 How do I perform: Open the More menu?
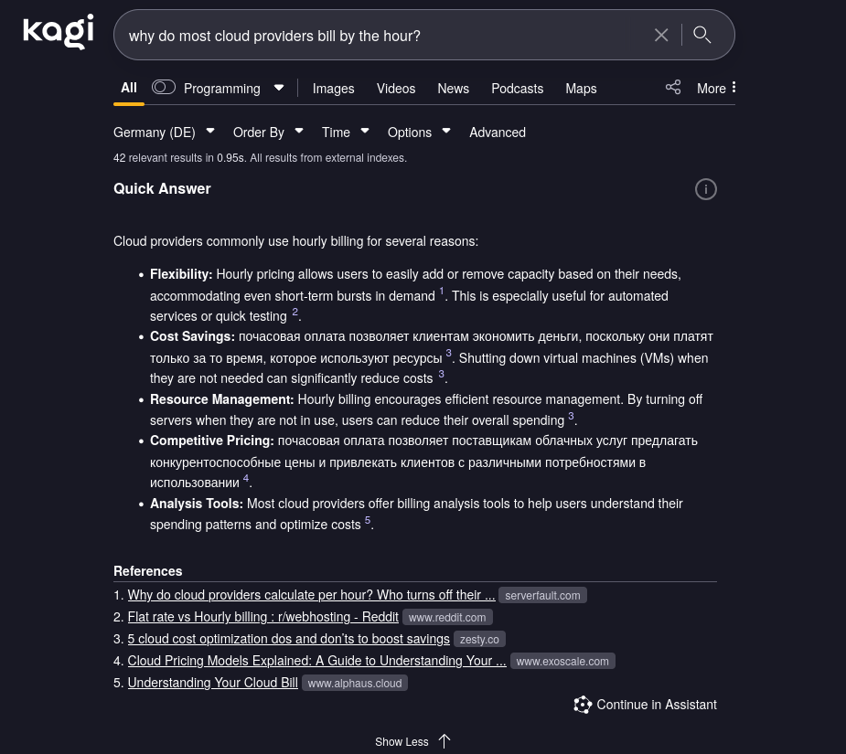click(x=716, y=88)
